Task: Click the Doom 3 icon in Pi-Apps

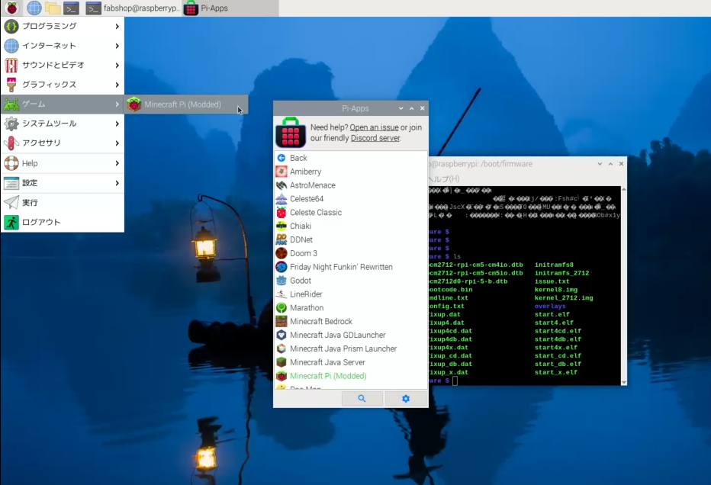Action: tap(282, 253)
